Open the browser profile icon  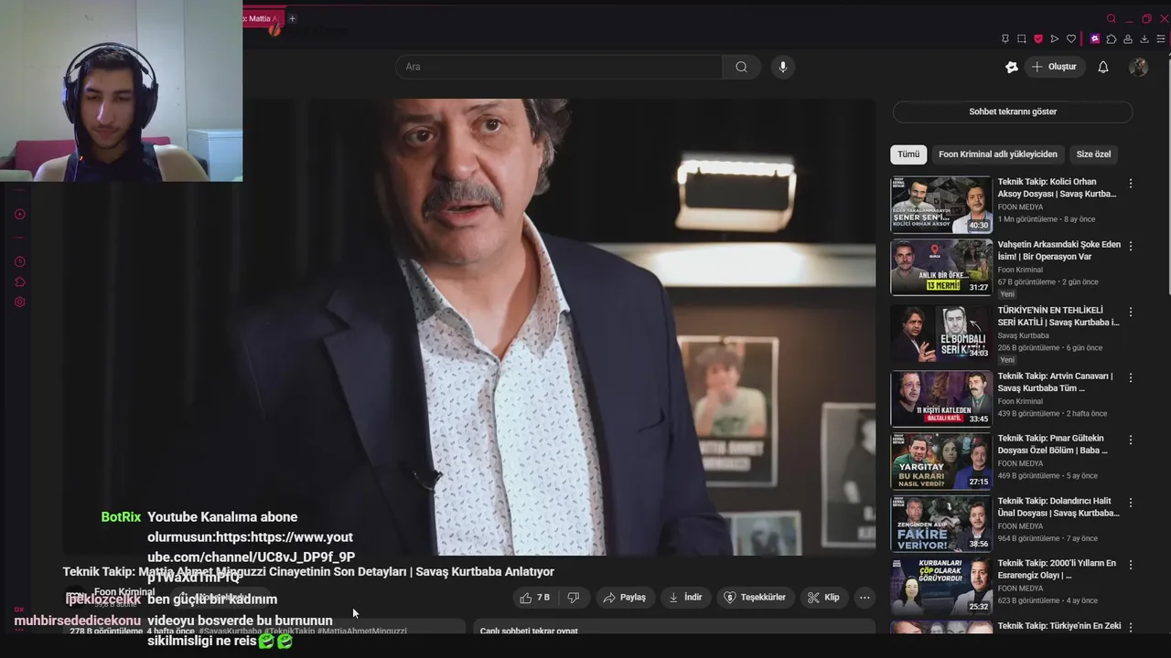(1128, 39)
